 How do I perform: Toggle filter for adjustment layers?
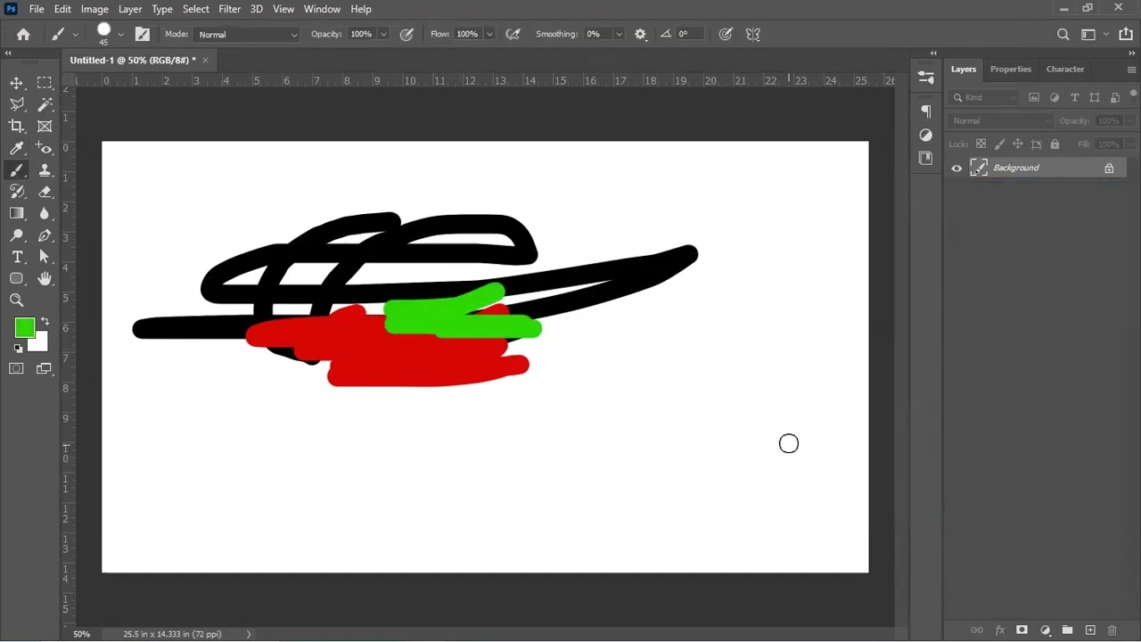pos(1055,97)
